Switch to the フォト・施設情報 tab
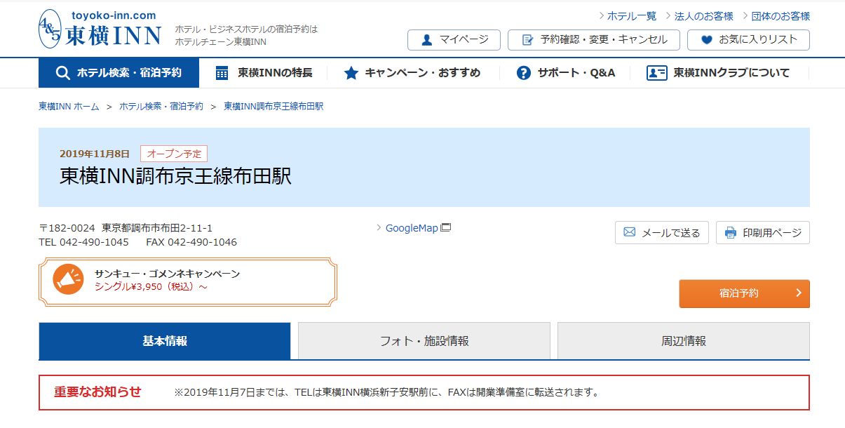 click(x=424, y=341)
